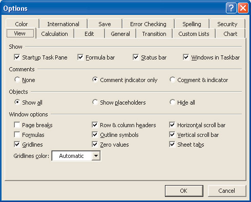This screenshot has height=202, width=251.
Task: Open the Security tab
Action: 227,24
